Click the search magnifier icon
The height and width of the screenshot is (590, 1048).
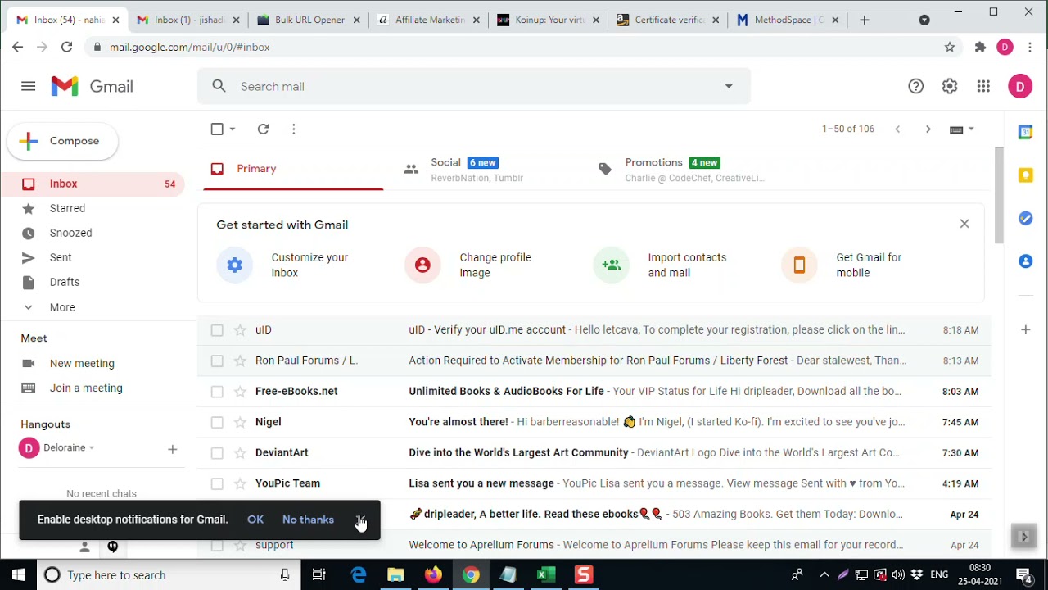tap(219, 86)
